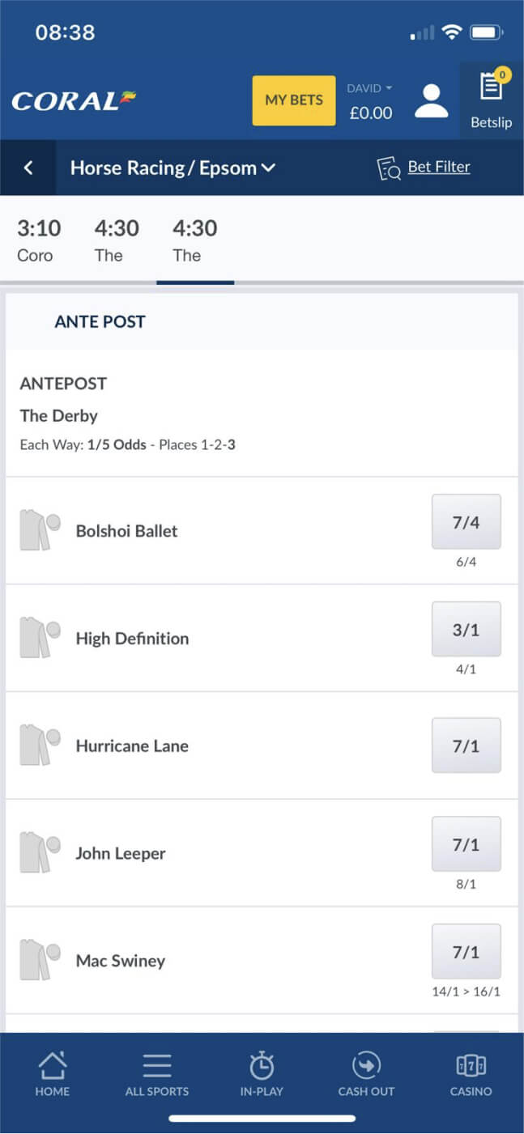
Task: Open the DAVID account dropdown
Action: [369, 87]
